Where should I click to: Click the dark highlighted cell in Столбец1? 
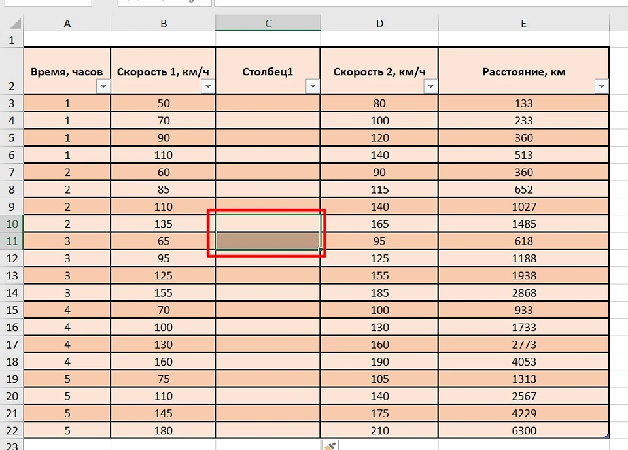[x=268, y=241]
